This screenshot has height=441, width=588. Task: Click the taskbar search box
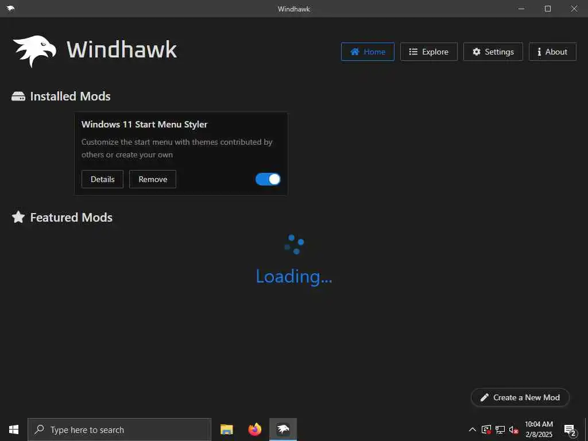119,430
